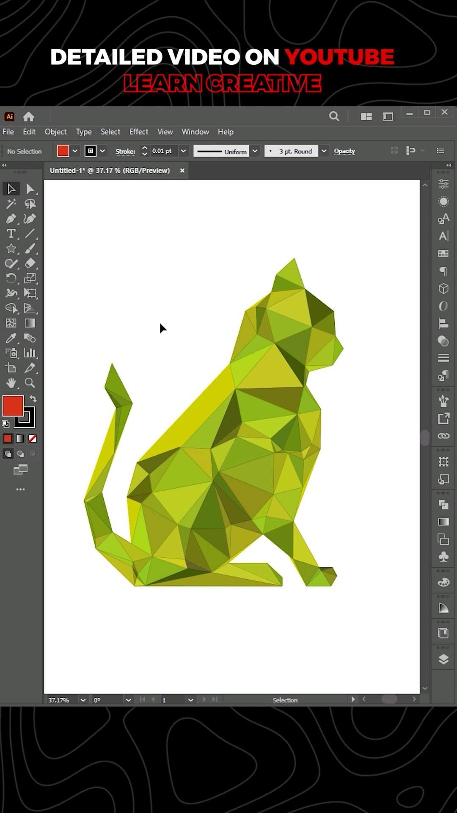
Task: Select the Scale tool
Action: tap(30, 278)
